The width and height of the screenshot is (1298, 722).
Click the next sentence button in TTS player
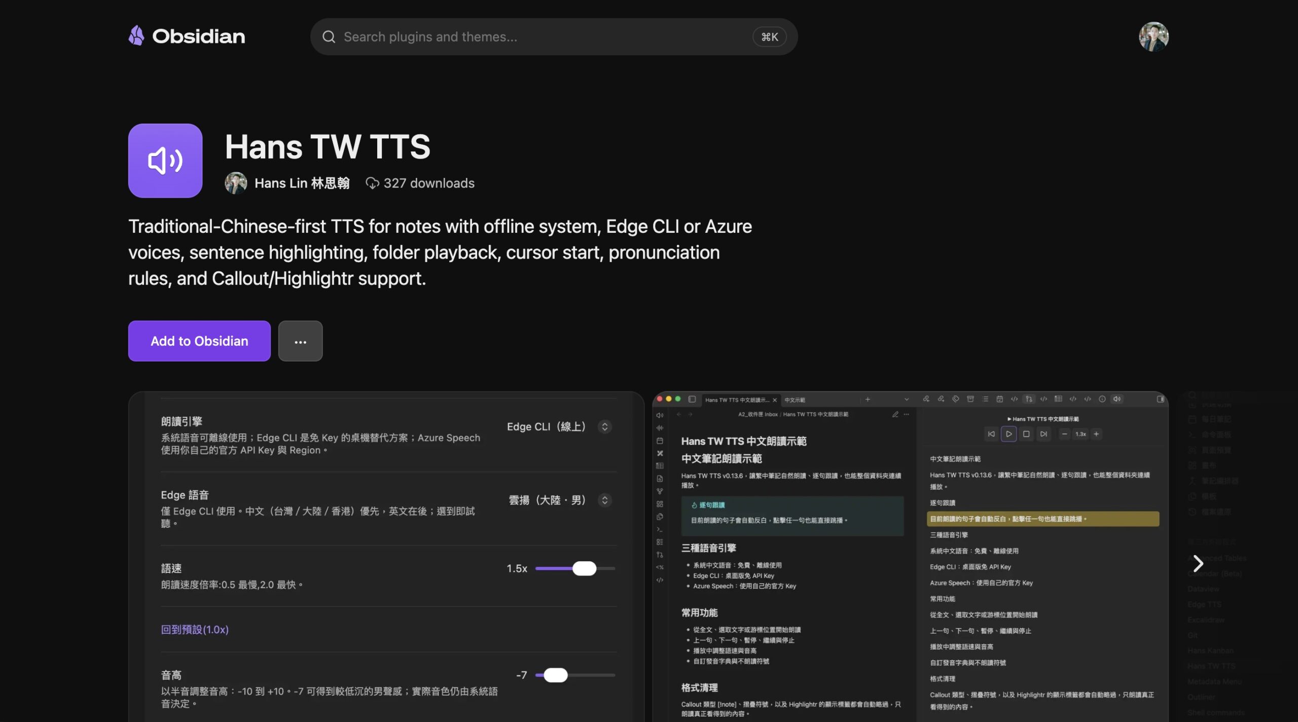pos(1043,434)
